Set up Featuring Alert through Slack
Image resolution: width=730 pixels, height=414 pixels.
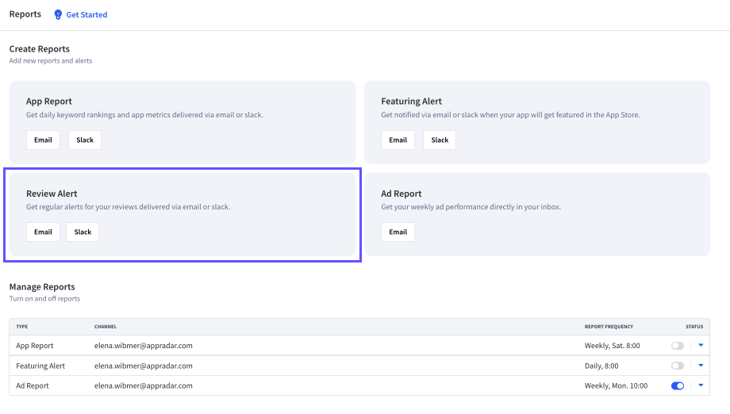[x=440, y=140]
